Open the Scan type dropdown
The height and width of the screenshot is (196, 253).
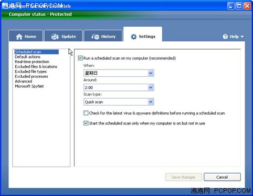coord(119,102)
